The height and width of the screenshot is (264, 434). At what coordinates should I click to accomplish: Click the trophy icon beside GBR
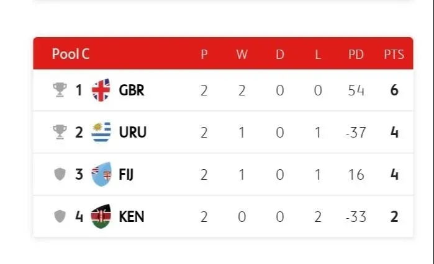click(60, 90)
